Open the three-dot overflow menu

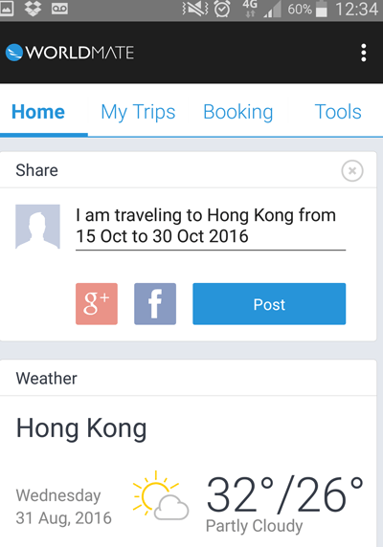(x=364, y=53)
